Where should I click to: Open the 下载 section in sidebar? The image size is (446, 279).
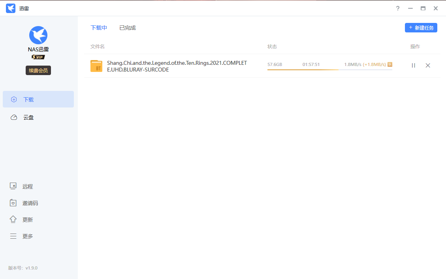(x=38, y=100)
